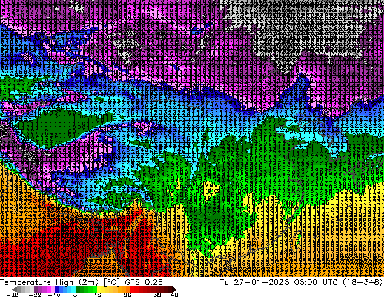Click the green segment of the color legend

click(x=86, y=289)
